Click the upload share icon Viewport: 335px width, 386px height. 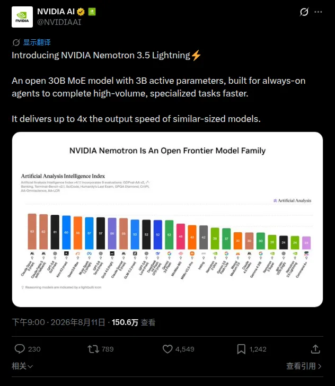pyautogui.click(x=315, y=349)
